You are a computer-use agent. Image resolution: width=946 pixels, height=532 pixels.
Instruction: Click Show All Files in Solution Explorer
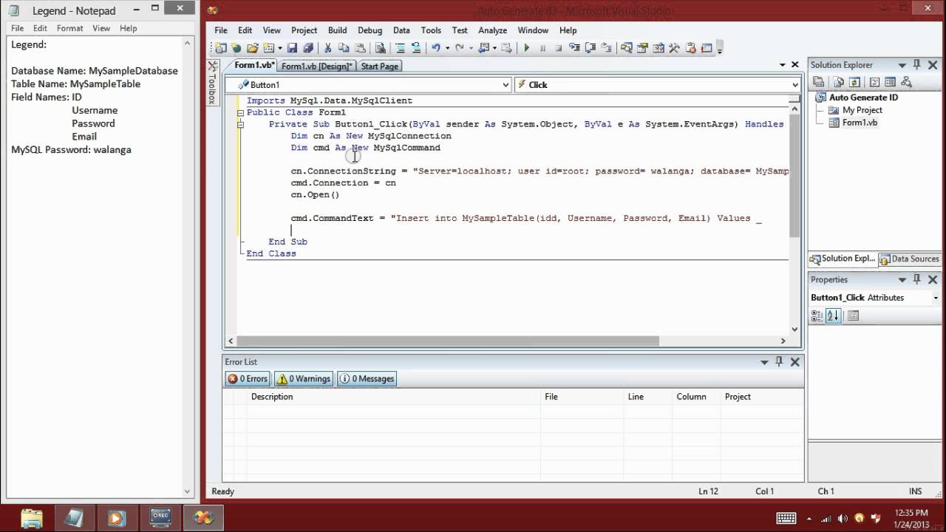(839, 82)
